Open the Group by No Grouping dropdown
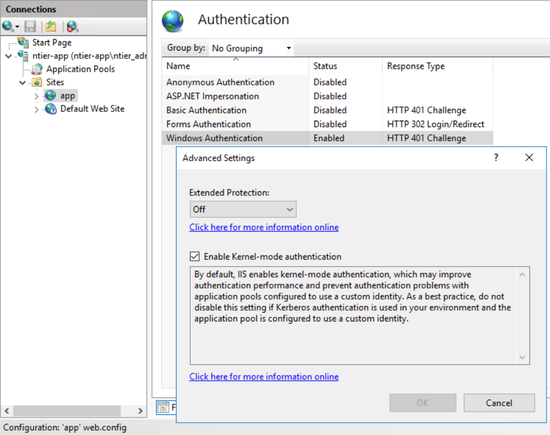Viewport: 550px width, 435px height. click(x=252, y=48)
